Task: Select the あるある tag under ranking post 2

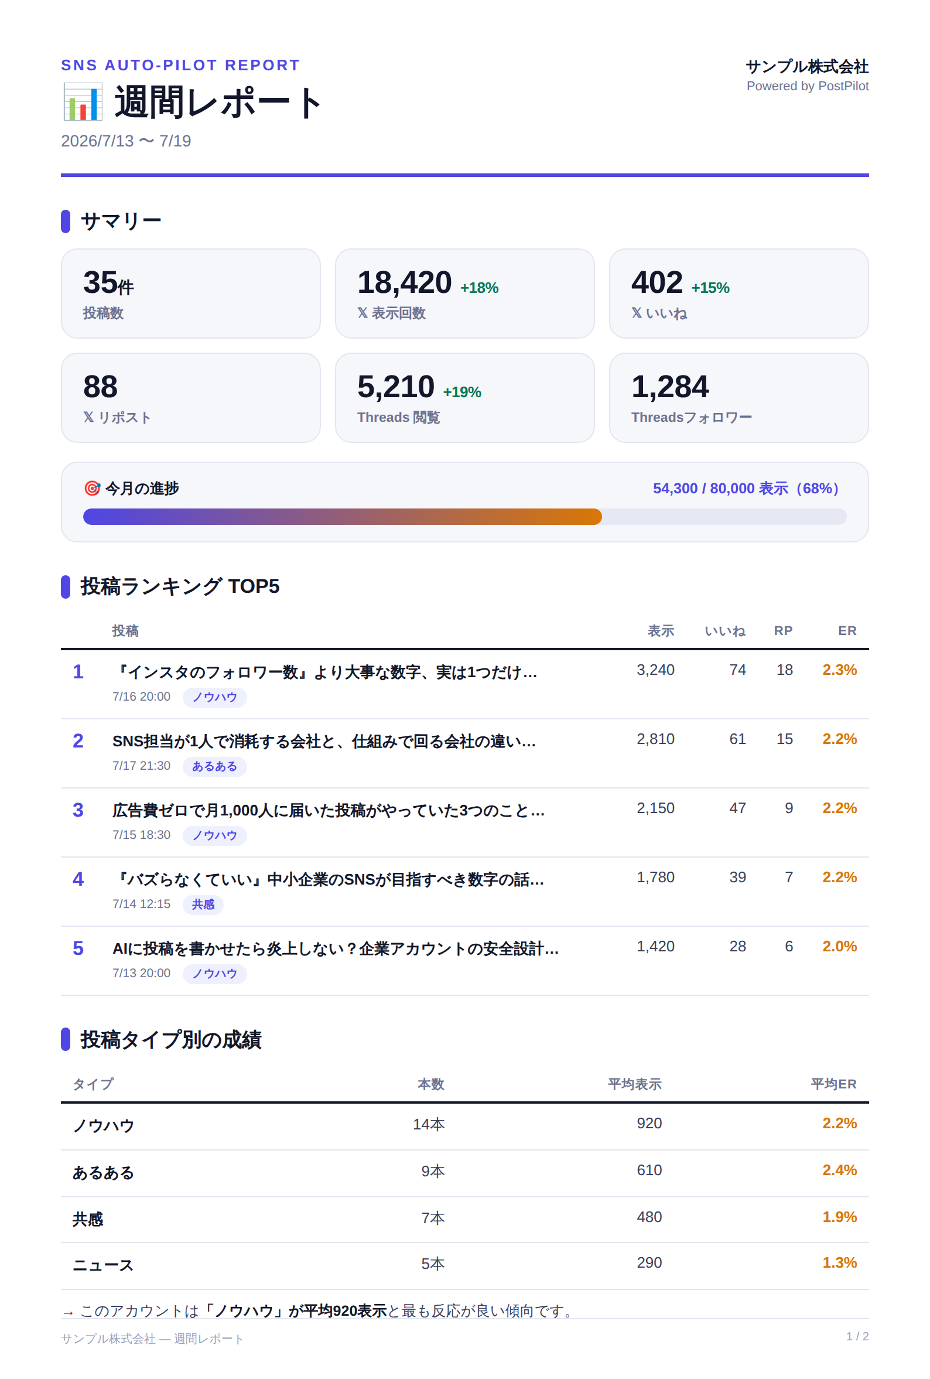Action: (x=215, y=766)
